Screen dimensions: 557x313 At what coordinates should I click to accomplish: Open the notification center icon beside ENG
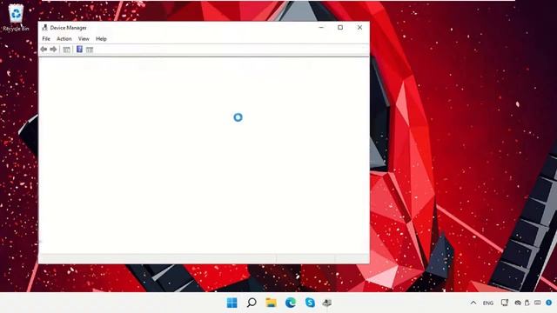505,303
